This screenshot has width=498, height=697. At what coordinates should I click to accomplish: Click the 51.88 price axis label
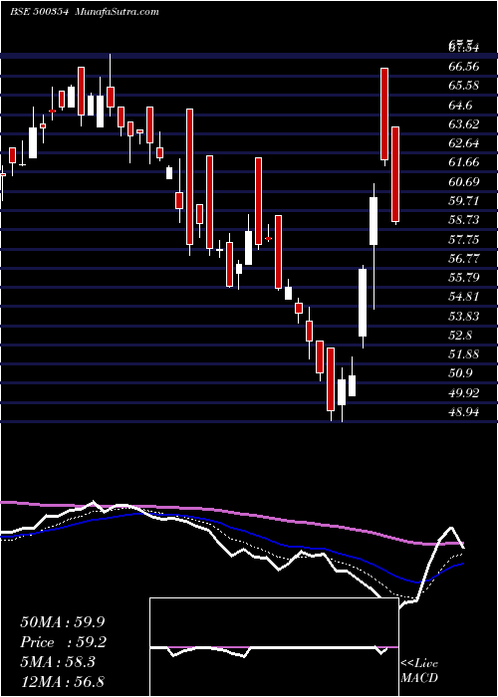coord(464,354)
